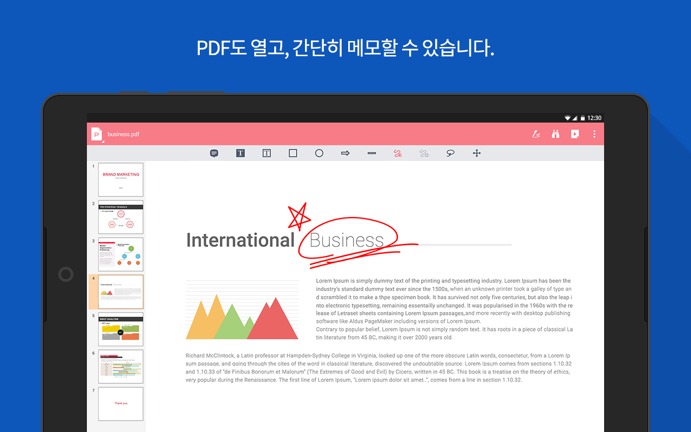Check the battery status icon
This screenshot has width=691, height=432.
point(583,118)
